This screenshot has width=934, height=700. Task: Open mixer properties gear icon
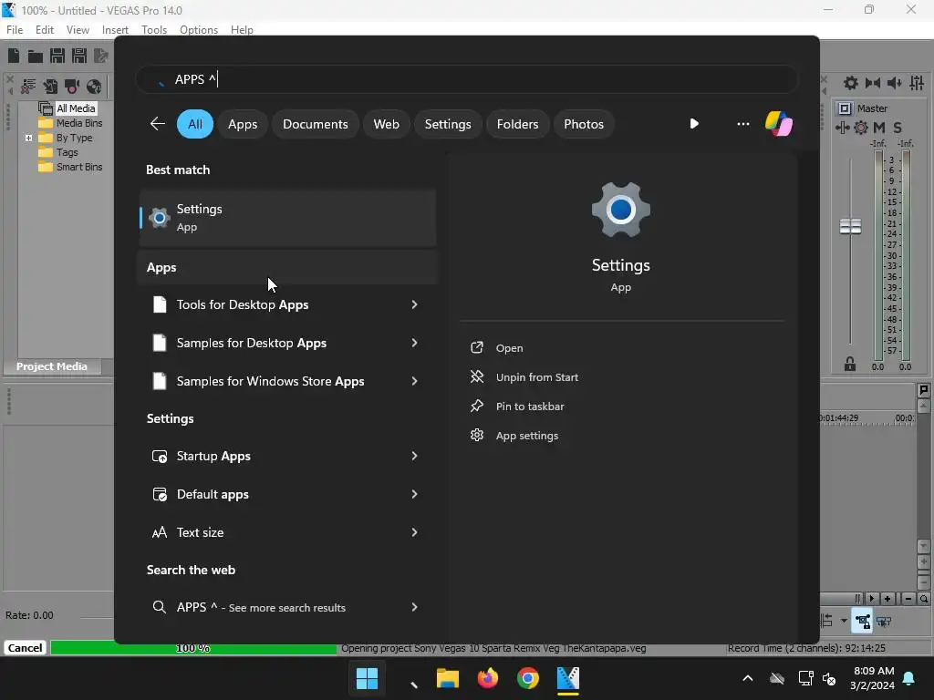(851, 83)
